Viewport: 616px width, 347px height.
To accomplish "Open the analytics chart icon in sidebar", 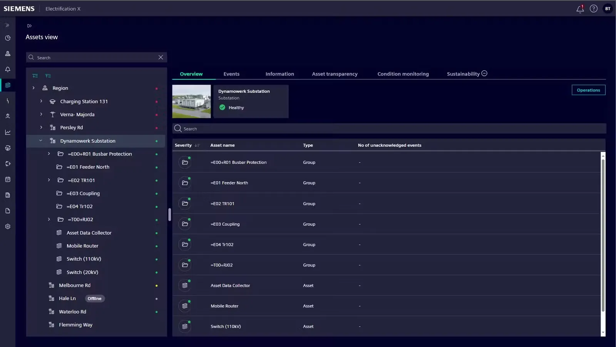I will (x=8, y=132).
